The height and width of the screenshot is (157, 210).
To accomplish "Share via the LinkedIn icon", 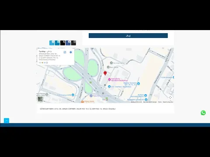I will click(57, 43).
